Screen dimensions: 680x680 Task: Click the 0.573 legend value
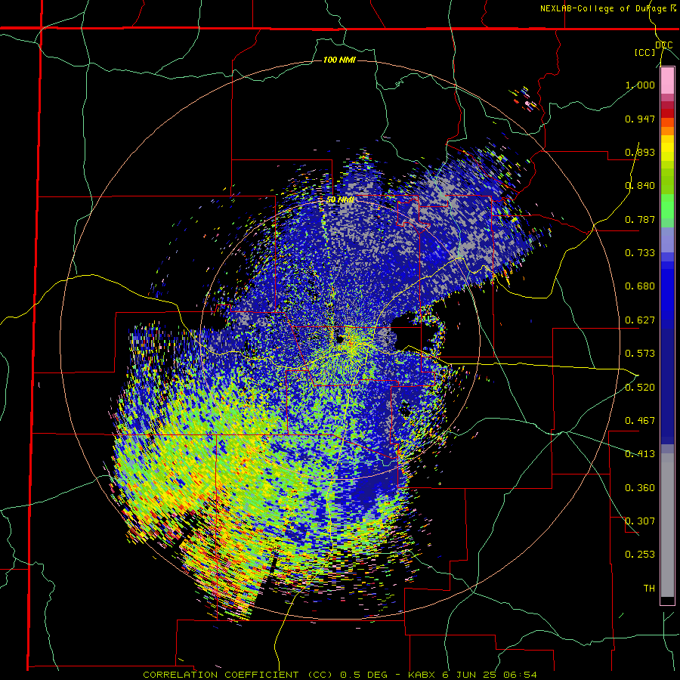pyautogui.click(x=640, y=354)
